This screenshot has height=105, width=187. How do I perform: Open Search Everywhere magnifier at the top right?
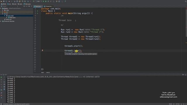point(186,1)
